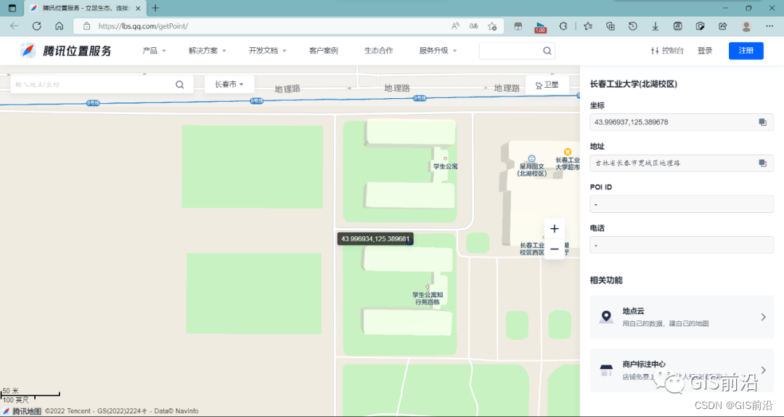
Task: Click the share icon in toolbar
Action: coord(722,26)
